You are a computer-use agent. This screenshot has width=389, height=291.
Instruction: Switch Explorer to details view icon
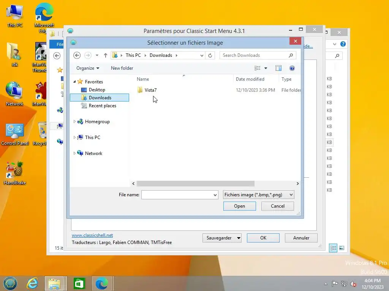(333, 248)
